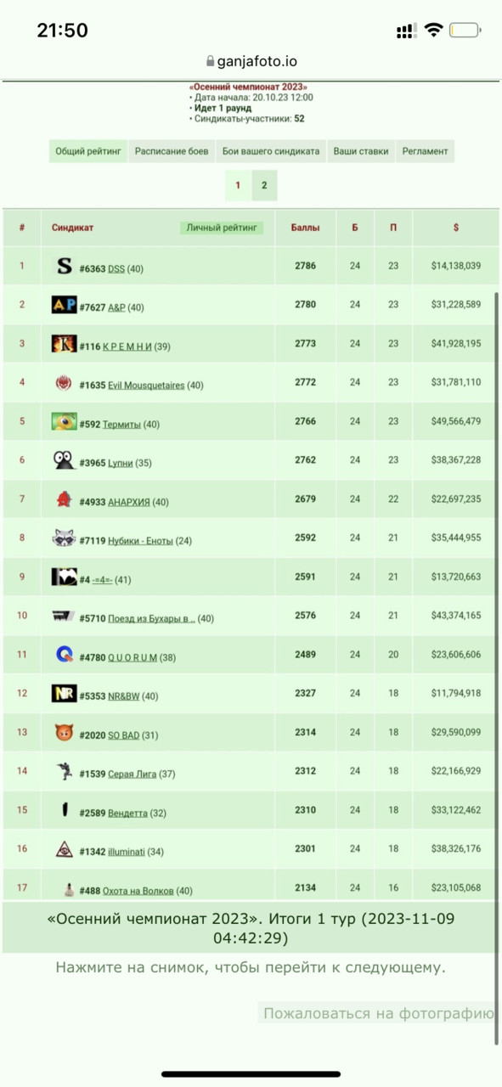This screenshot has height=1087, width=502.
Task: Open the Общий рейтинг tab
Action: click(x=88, y=151)
